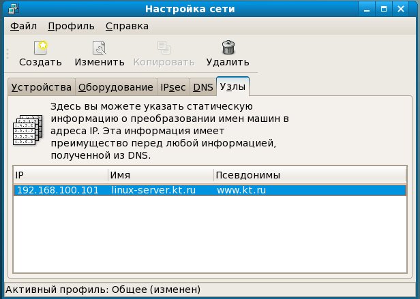This screenshot has height=299, width=420.
Task: Click the www.kt.ru alias cell
Action: [241, 190]
